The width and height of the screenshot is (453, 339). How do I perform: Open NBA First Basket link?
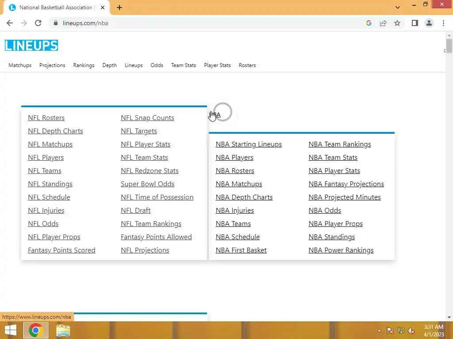coord(241,250)
